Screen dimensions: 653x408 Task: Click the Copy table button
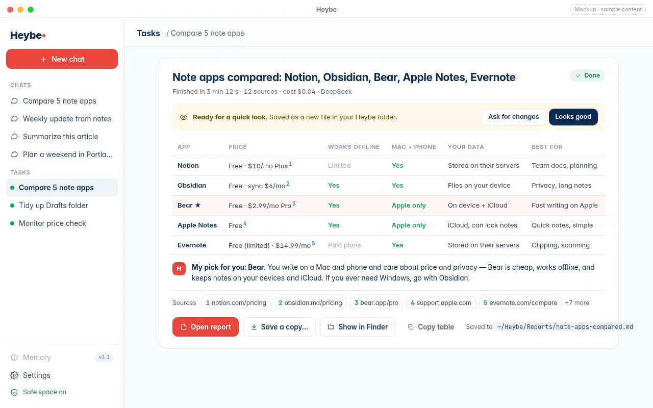pos(431,327)
